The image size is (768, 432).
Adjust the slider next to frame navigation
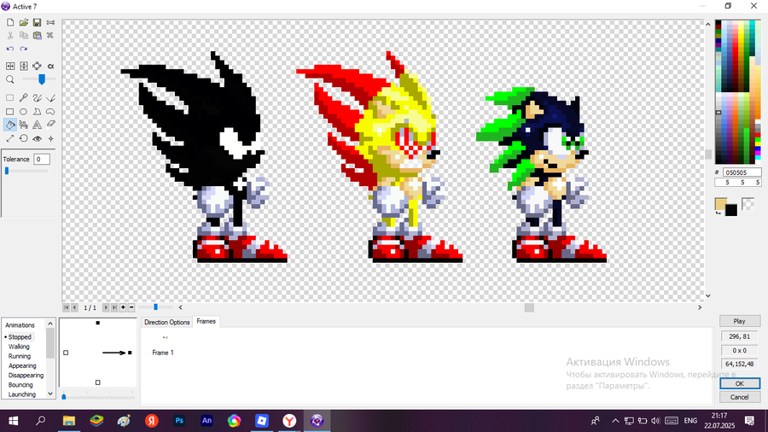156,307
